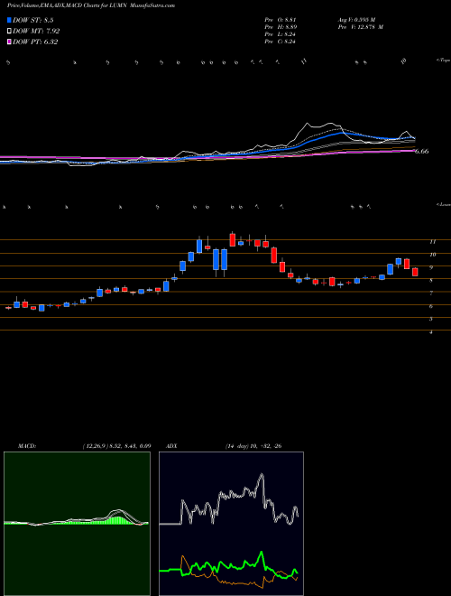Click the price axis label 4
Image resolution: width=451 pixels, height=596 pixels.
(x=431, y=332)
